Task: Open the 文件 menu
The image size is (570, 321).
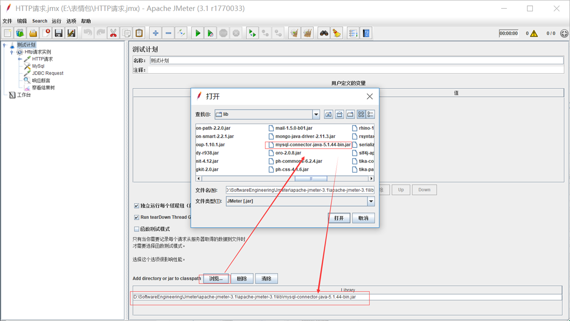Action: click(7, 21)
